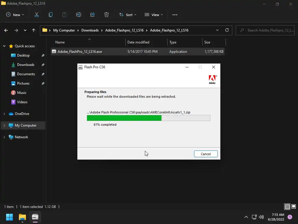
Task: Go up one folder level
Action: pos(34,30)
